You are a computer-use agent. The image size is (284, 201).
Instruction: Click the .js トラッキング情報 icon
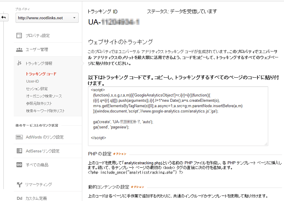pyautogui.click(x=19, y=63)
